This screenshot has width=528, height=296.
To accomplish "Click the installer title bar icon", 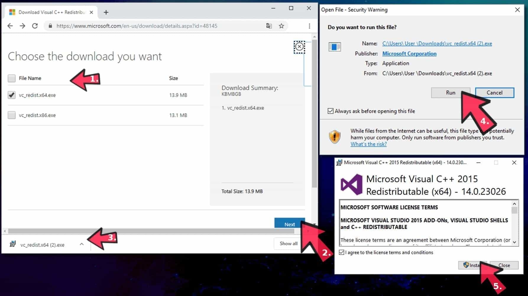I will (339, 162).
